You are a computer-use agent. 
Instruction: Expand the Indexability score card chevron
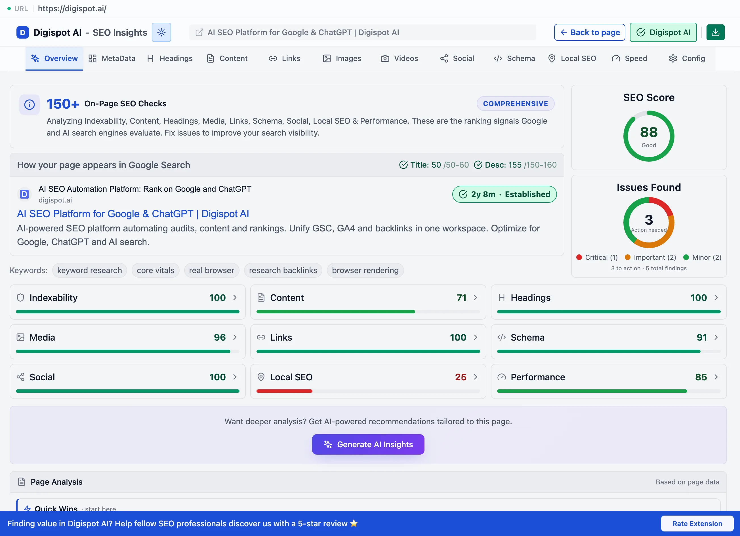(x=235, y=297)
